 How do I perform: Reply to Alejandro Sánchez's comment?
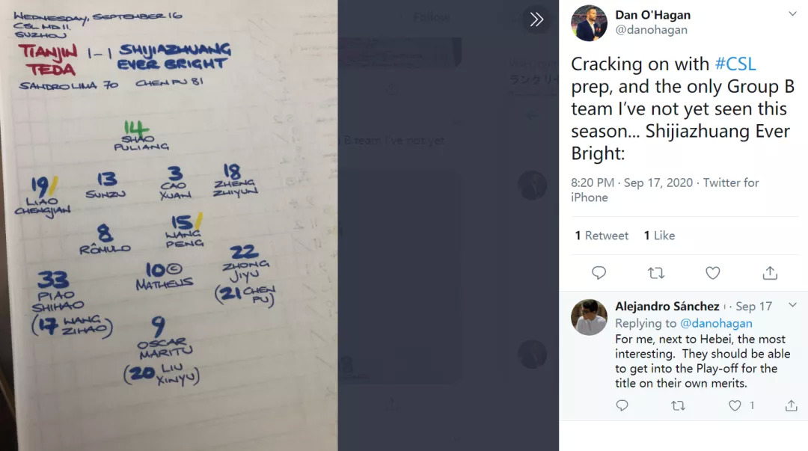622,405
